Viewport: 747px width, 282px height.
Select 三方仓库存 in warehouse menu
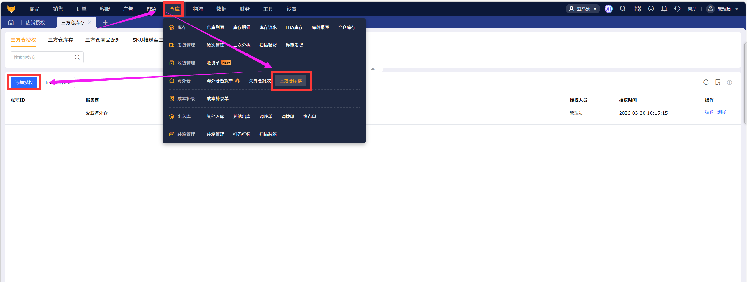click(x=290, y=81)
